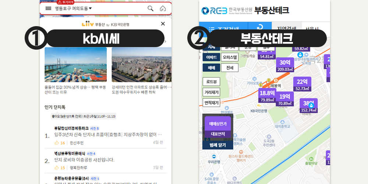
Task: Open the apartment skyline news thumbnail
Action: tap(142, 64)
